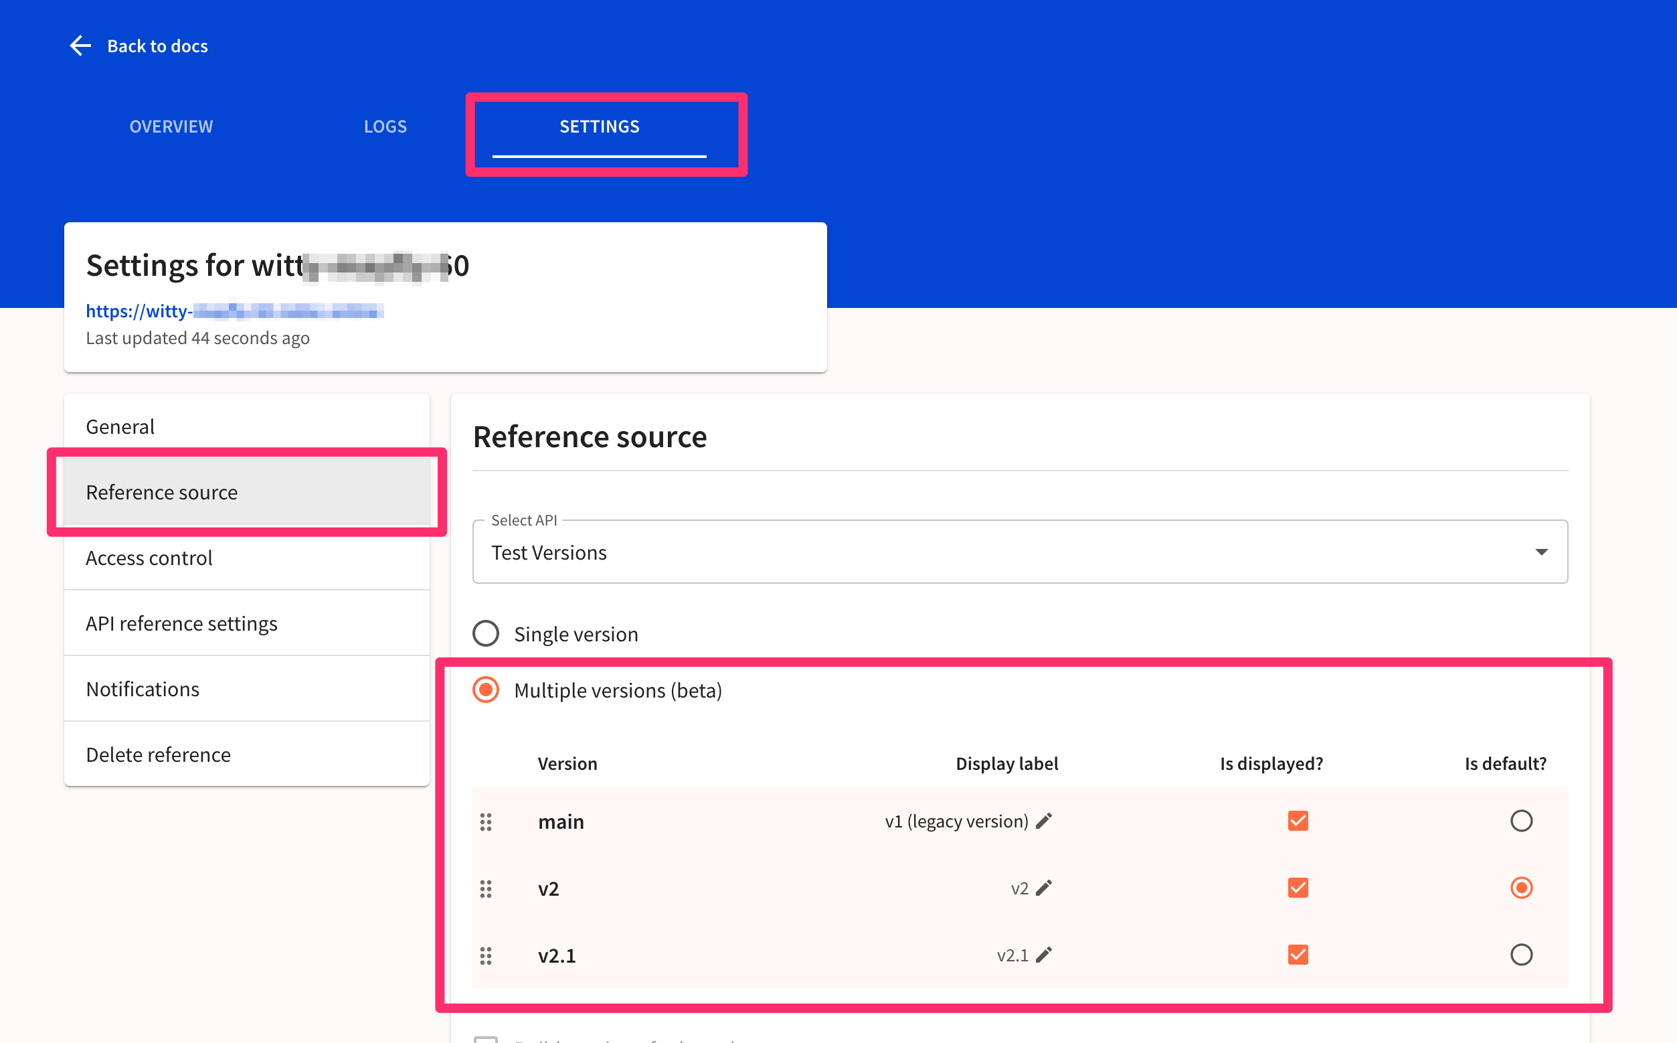Open General settings section
Screen dimensions: 1677x1043
coord(247,426)
